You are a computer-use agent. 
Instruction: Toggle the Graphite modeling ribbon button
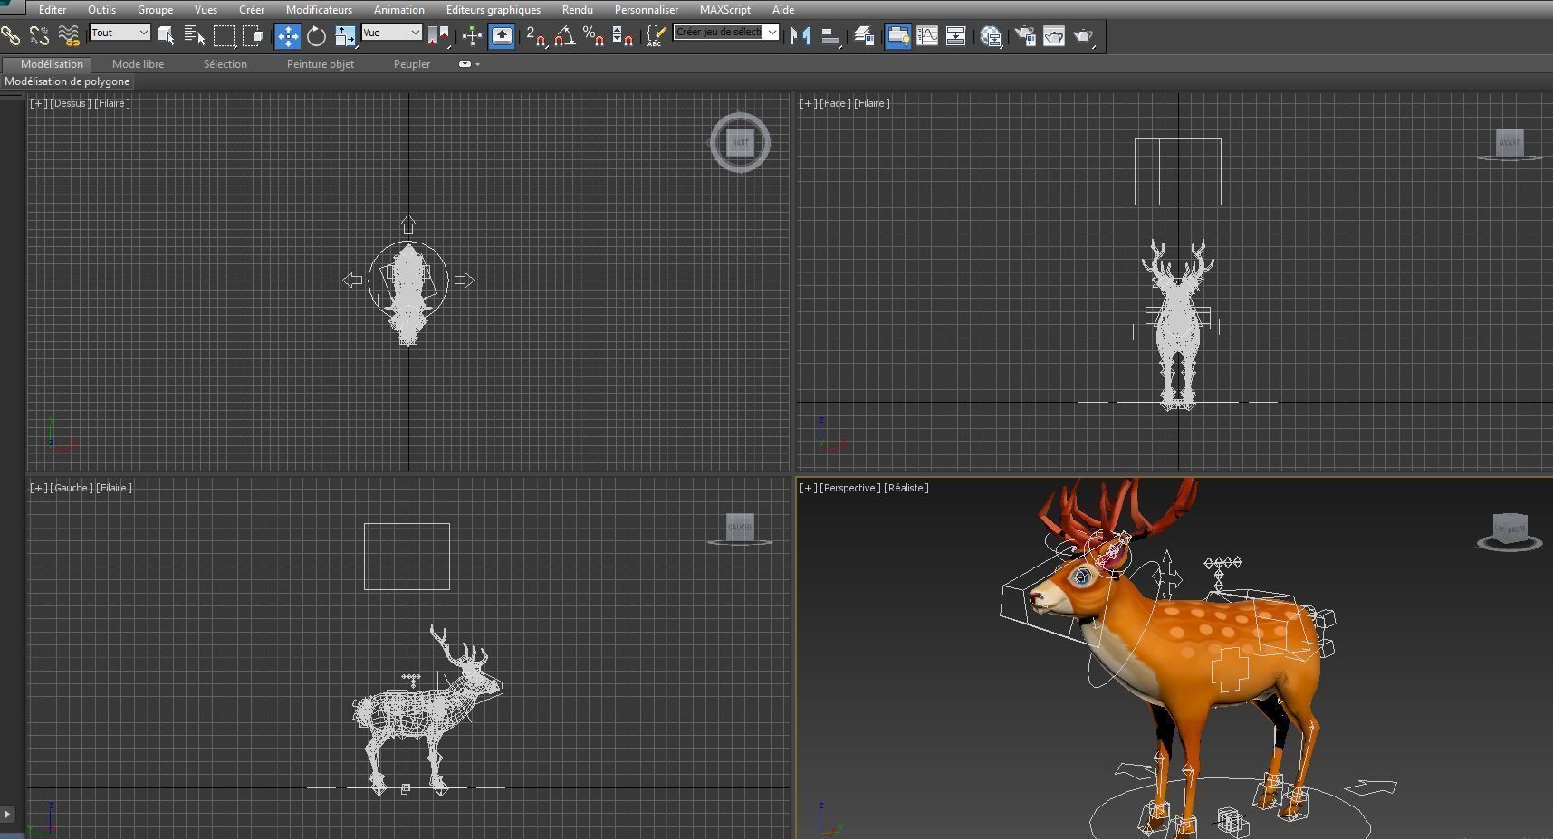(897, 36)
